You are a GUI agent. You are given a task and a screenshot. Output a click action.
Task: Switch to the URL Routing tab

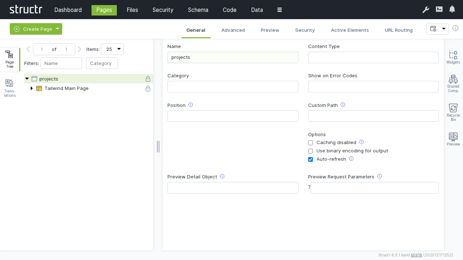pyautogui.click(x=399, y=30)
